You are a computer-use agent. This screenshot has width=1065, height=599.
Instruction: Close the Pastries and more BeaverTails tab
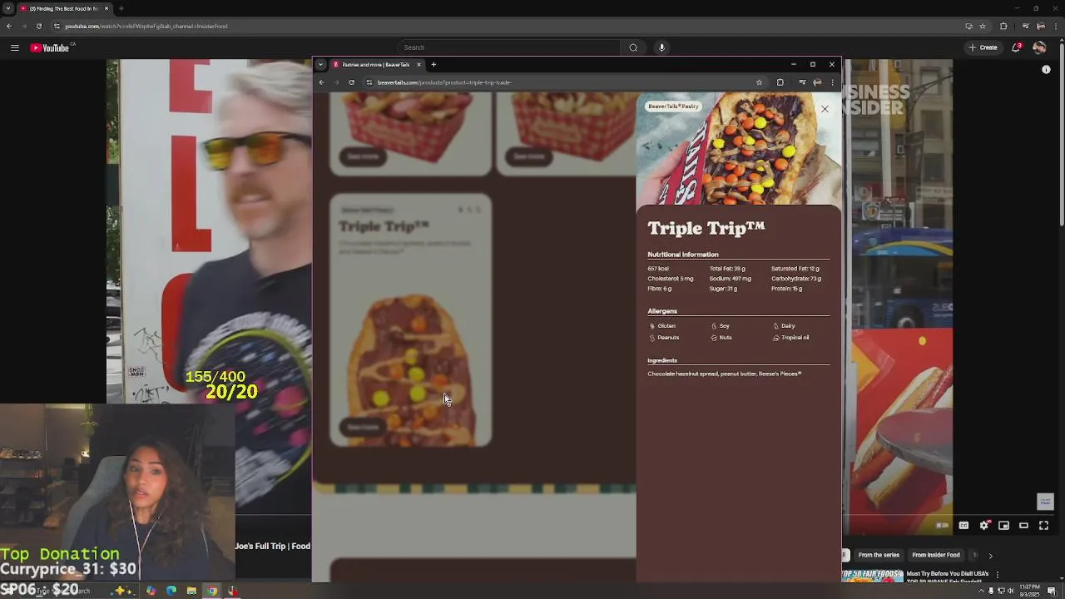tap(419, 64)
